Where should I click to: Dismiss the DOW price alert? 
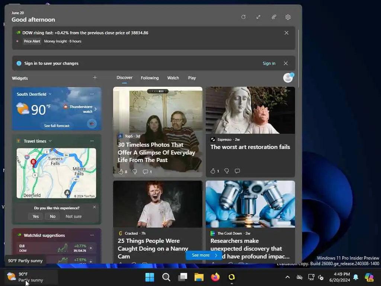(286, 33)
